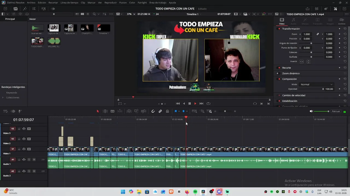Select the arrow Selection mode tool
Screen dimensions: 350x196
point(98,111)
